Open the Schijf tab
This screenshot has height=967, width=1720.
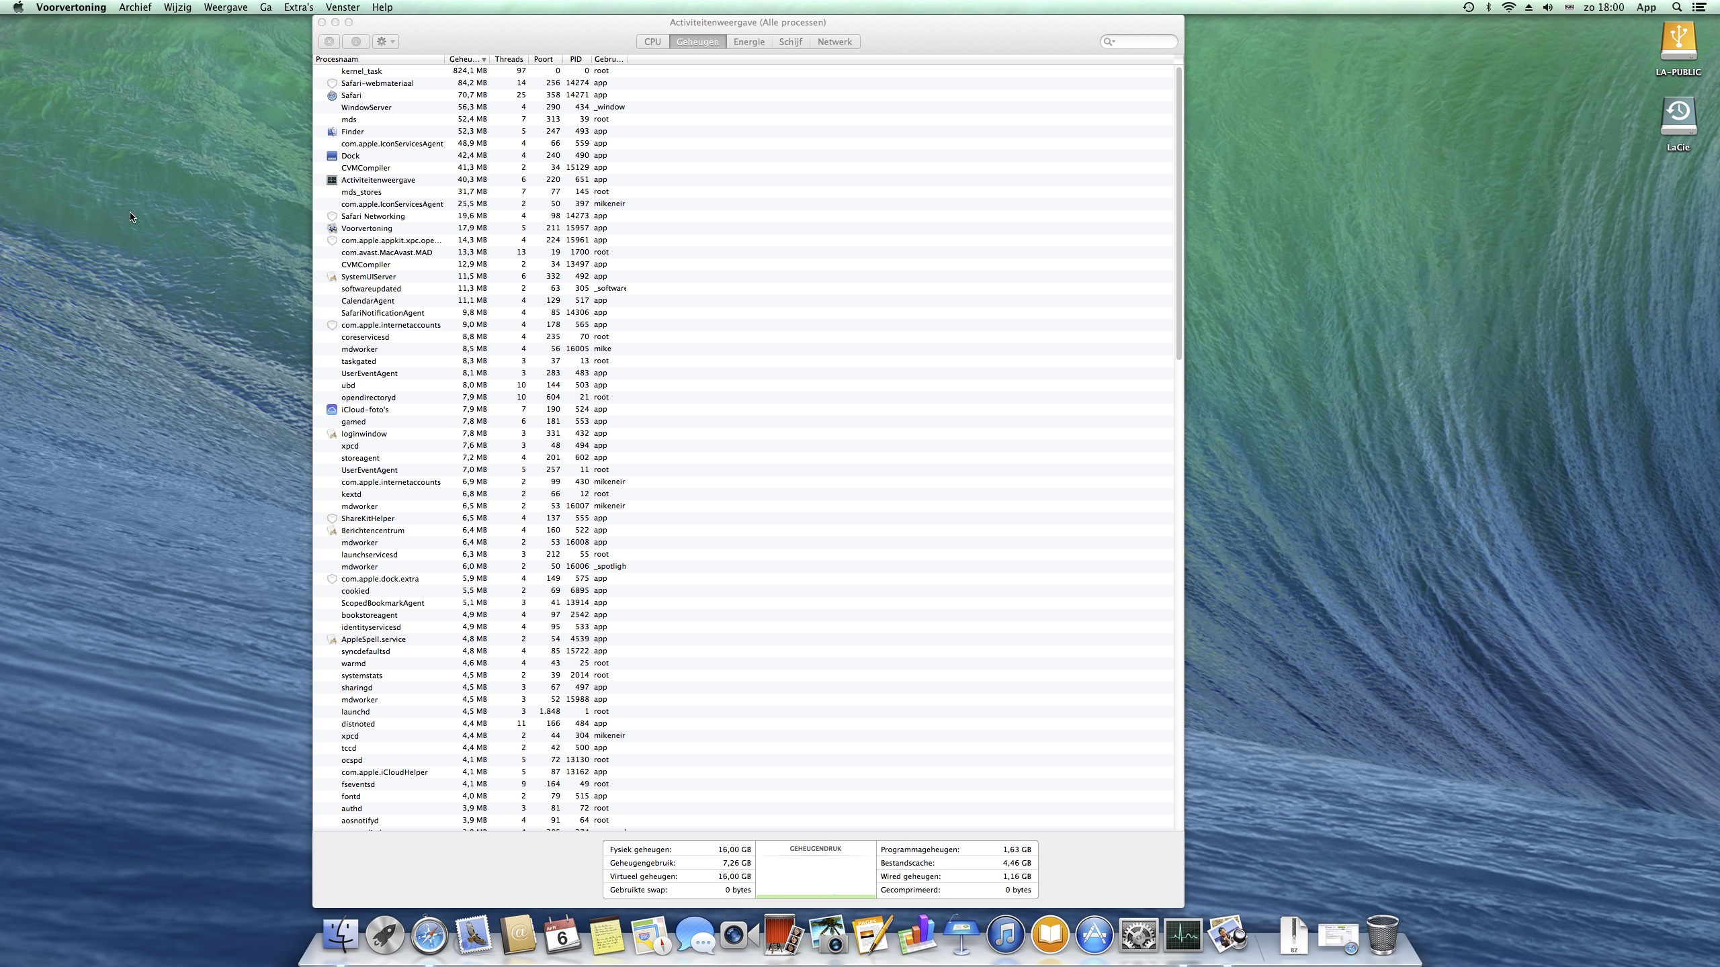(790, 42)
